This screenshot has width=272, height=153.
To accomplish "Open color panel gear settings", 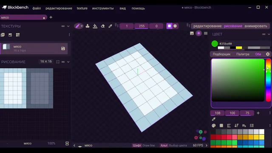I will click(x=268, y=54).
